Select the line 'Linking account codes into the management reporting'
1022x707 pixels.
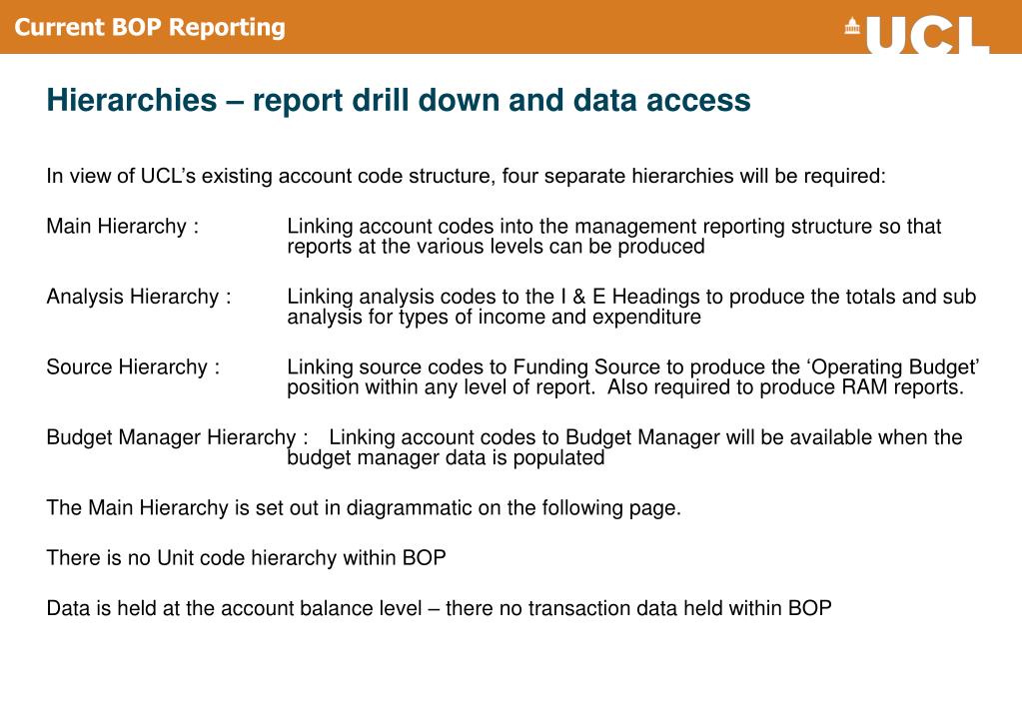tap(614, 226)
